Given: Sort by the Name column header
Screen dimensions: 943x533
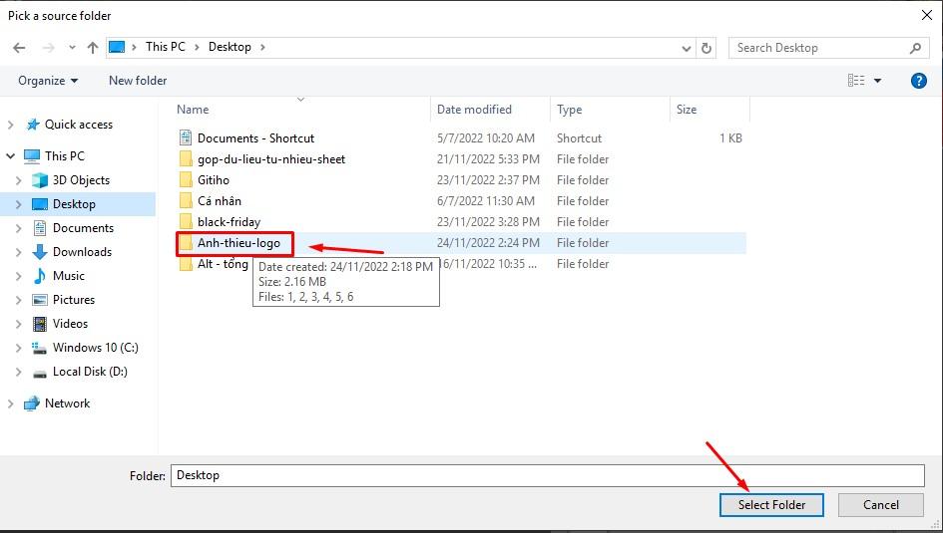Looking at the screenshot, I should [x=193, y=110].
